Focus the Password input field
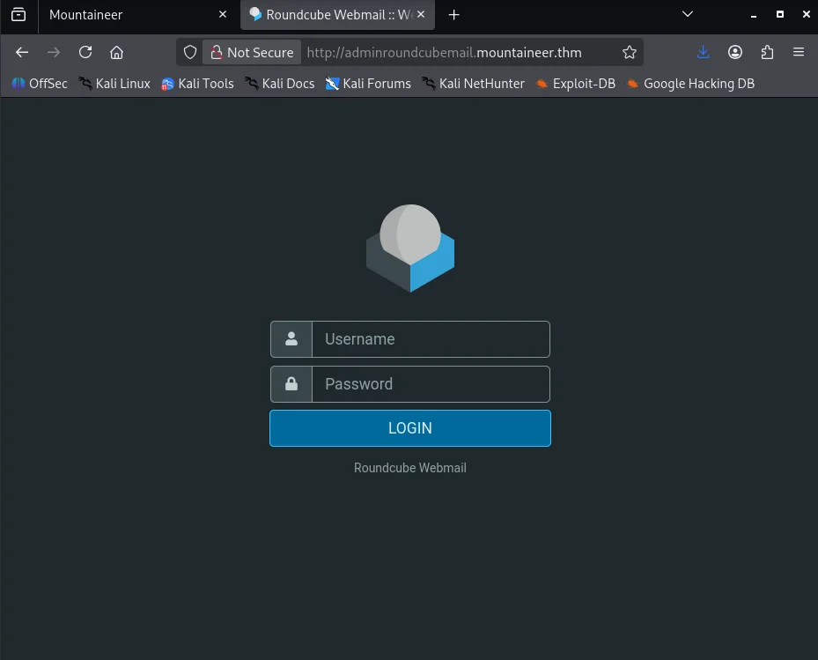 (431, 384)
